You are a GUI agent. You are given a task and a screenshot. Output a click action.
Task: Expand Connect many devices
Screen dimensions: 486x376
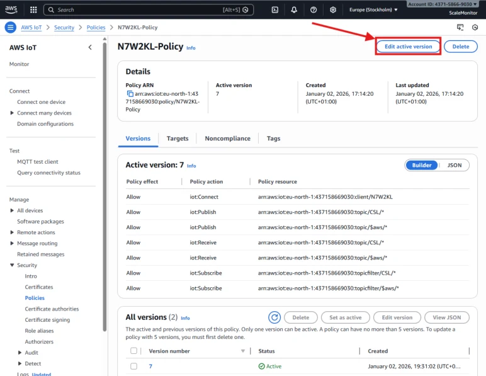(x=12, y=113)
